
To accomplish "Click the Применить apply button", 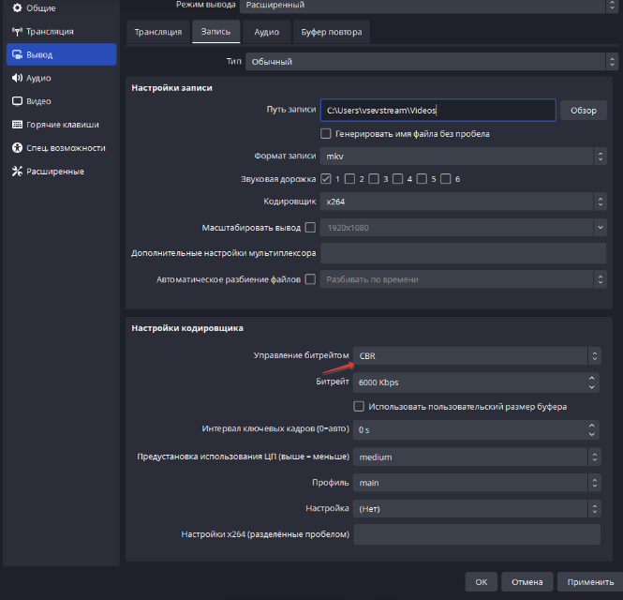I will point(590,581).
